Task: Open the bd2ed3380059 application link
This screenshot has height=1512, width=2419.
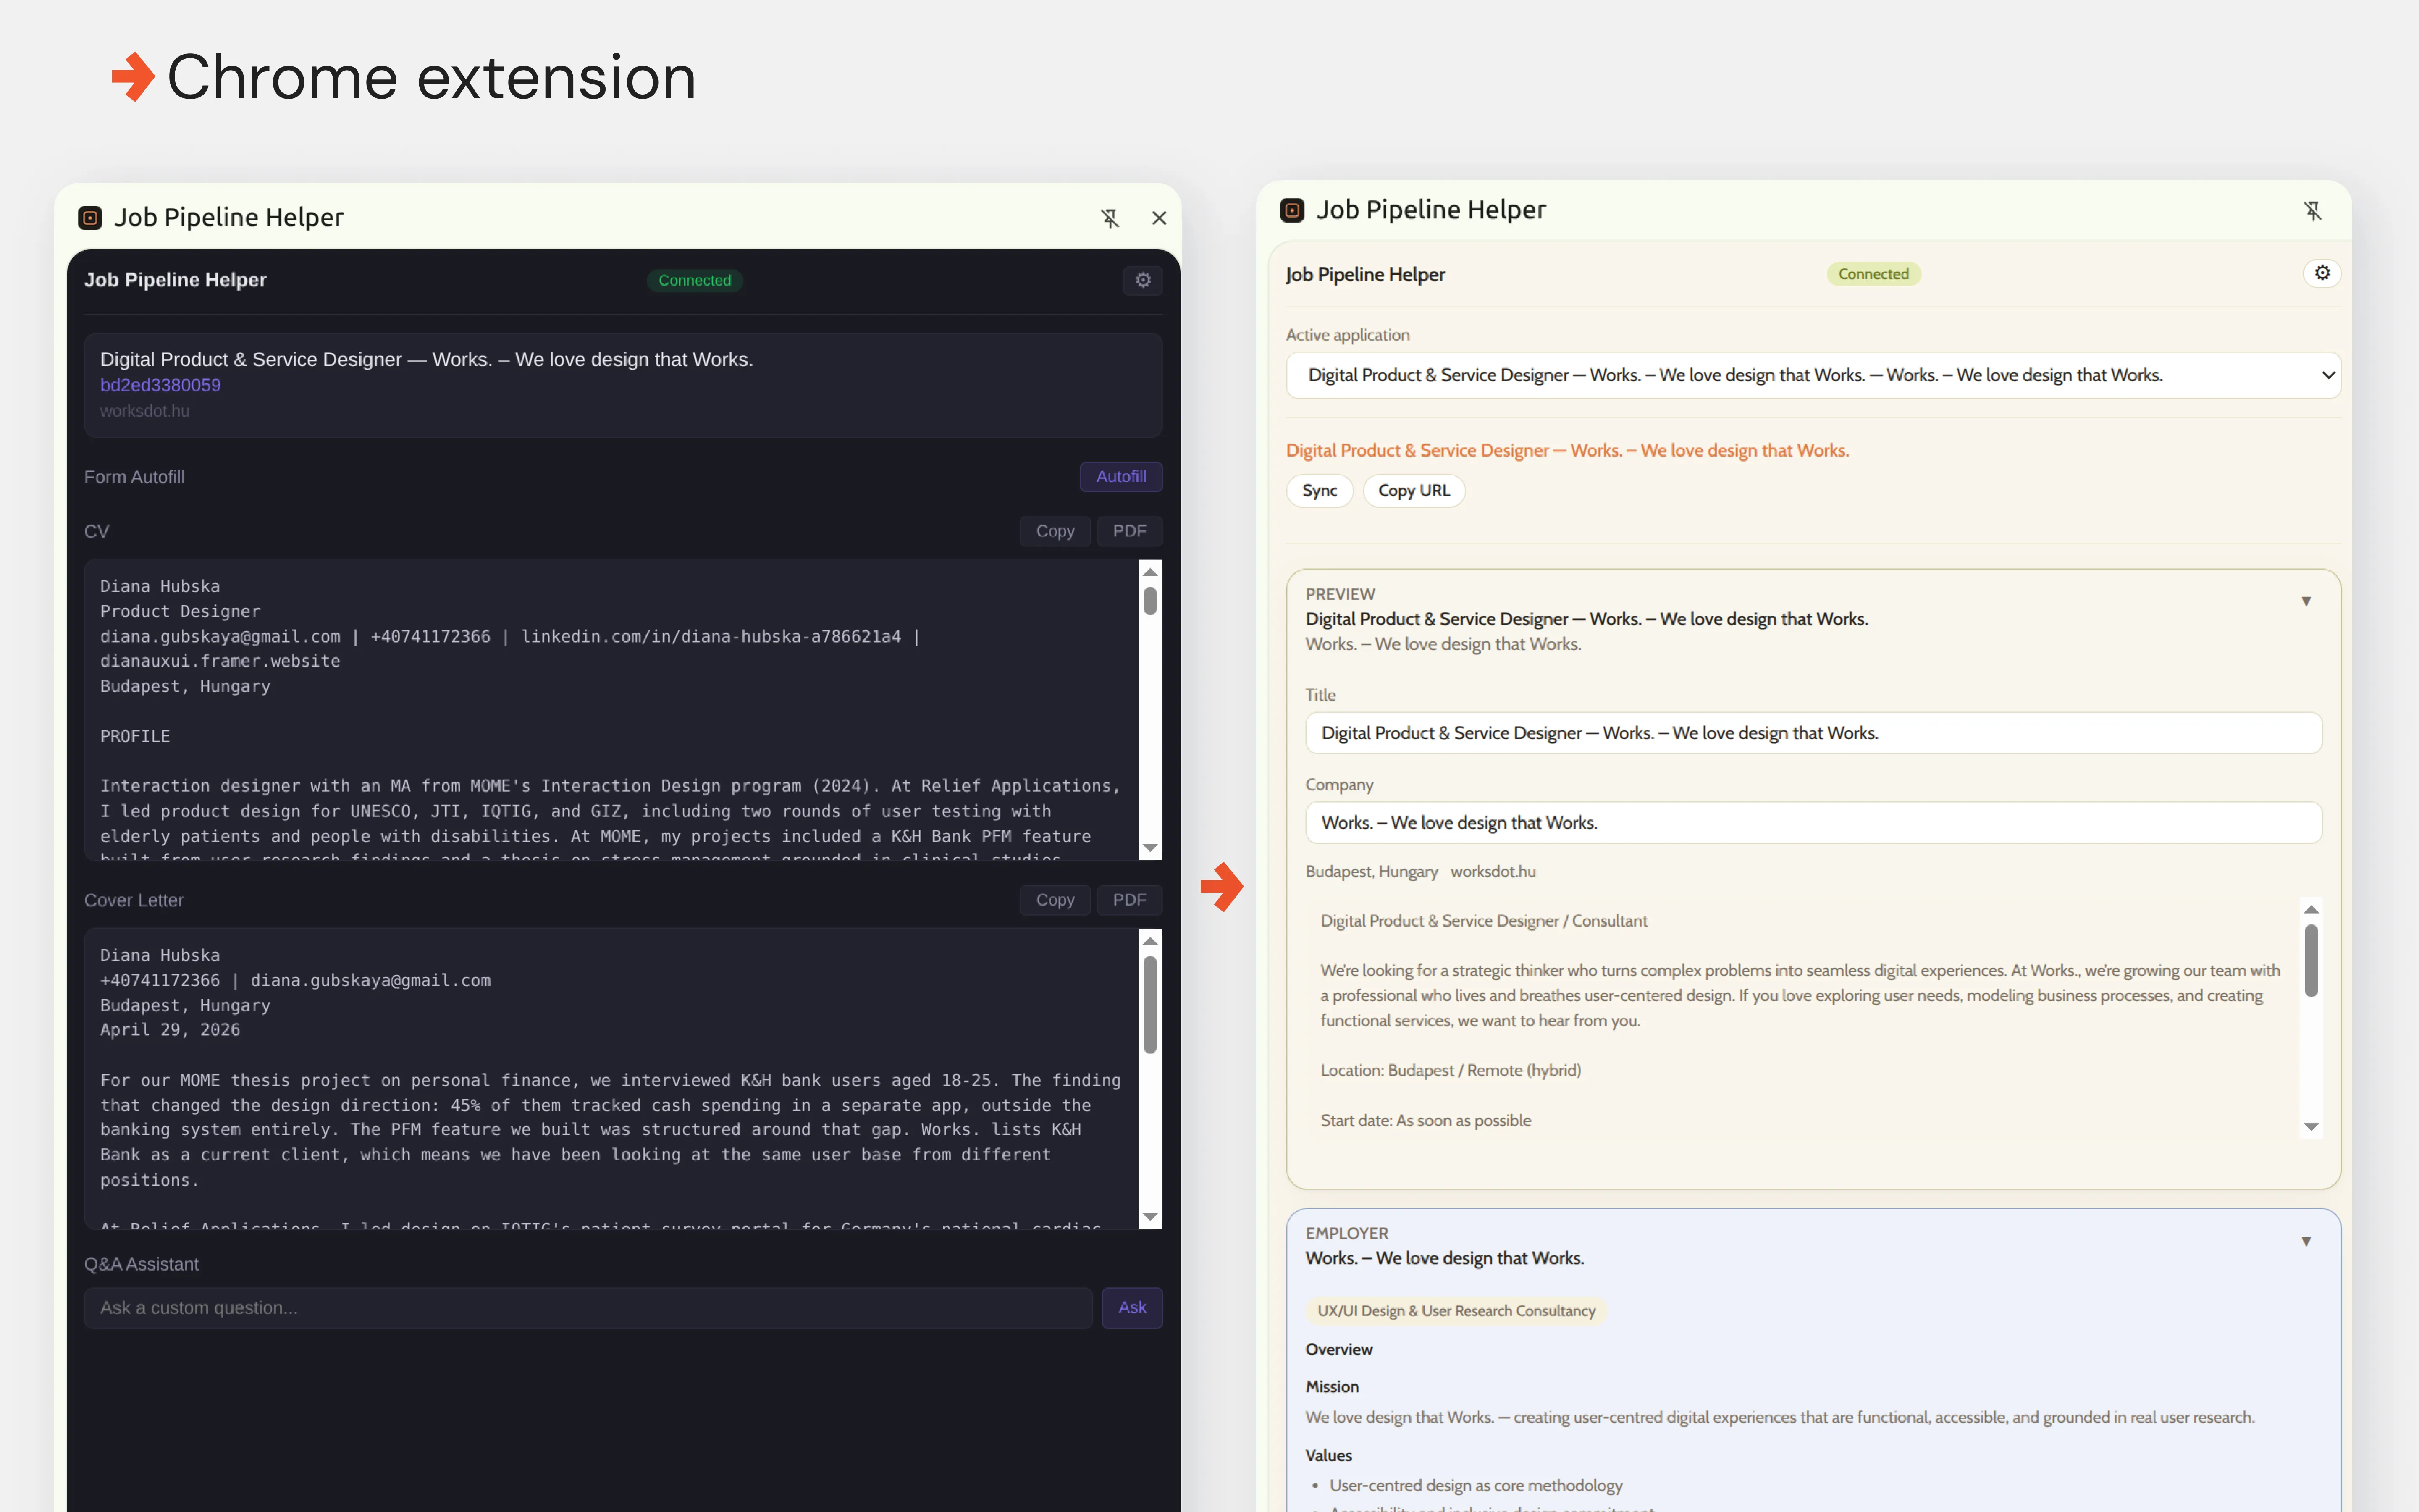Action: coord(160,385)
